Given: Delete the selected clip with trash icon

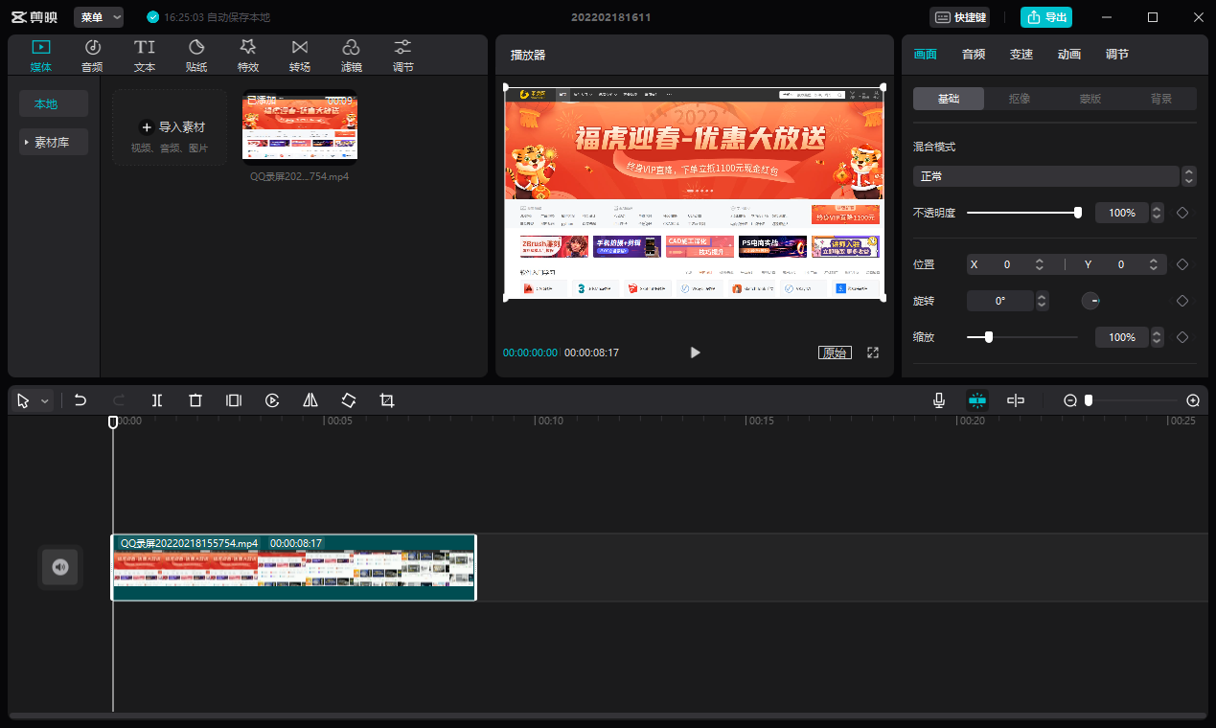Looking at the screenshot, I should coord(195,400).
